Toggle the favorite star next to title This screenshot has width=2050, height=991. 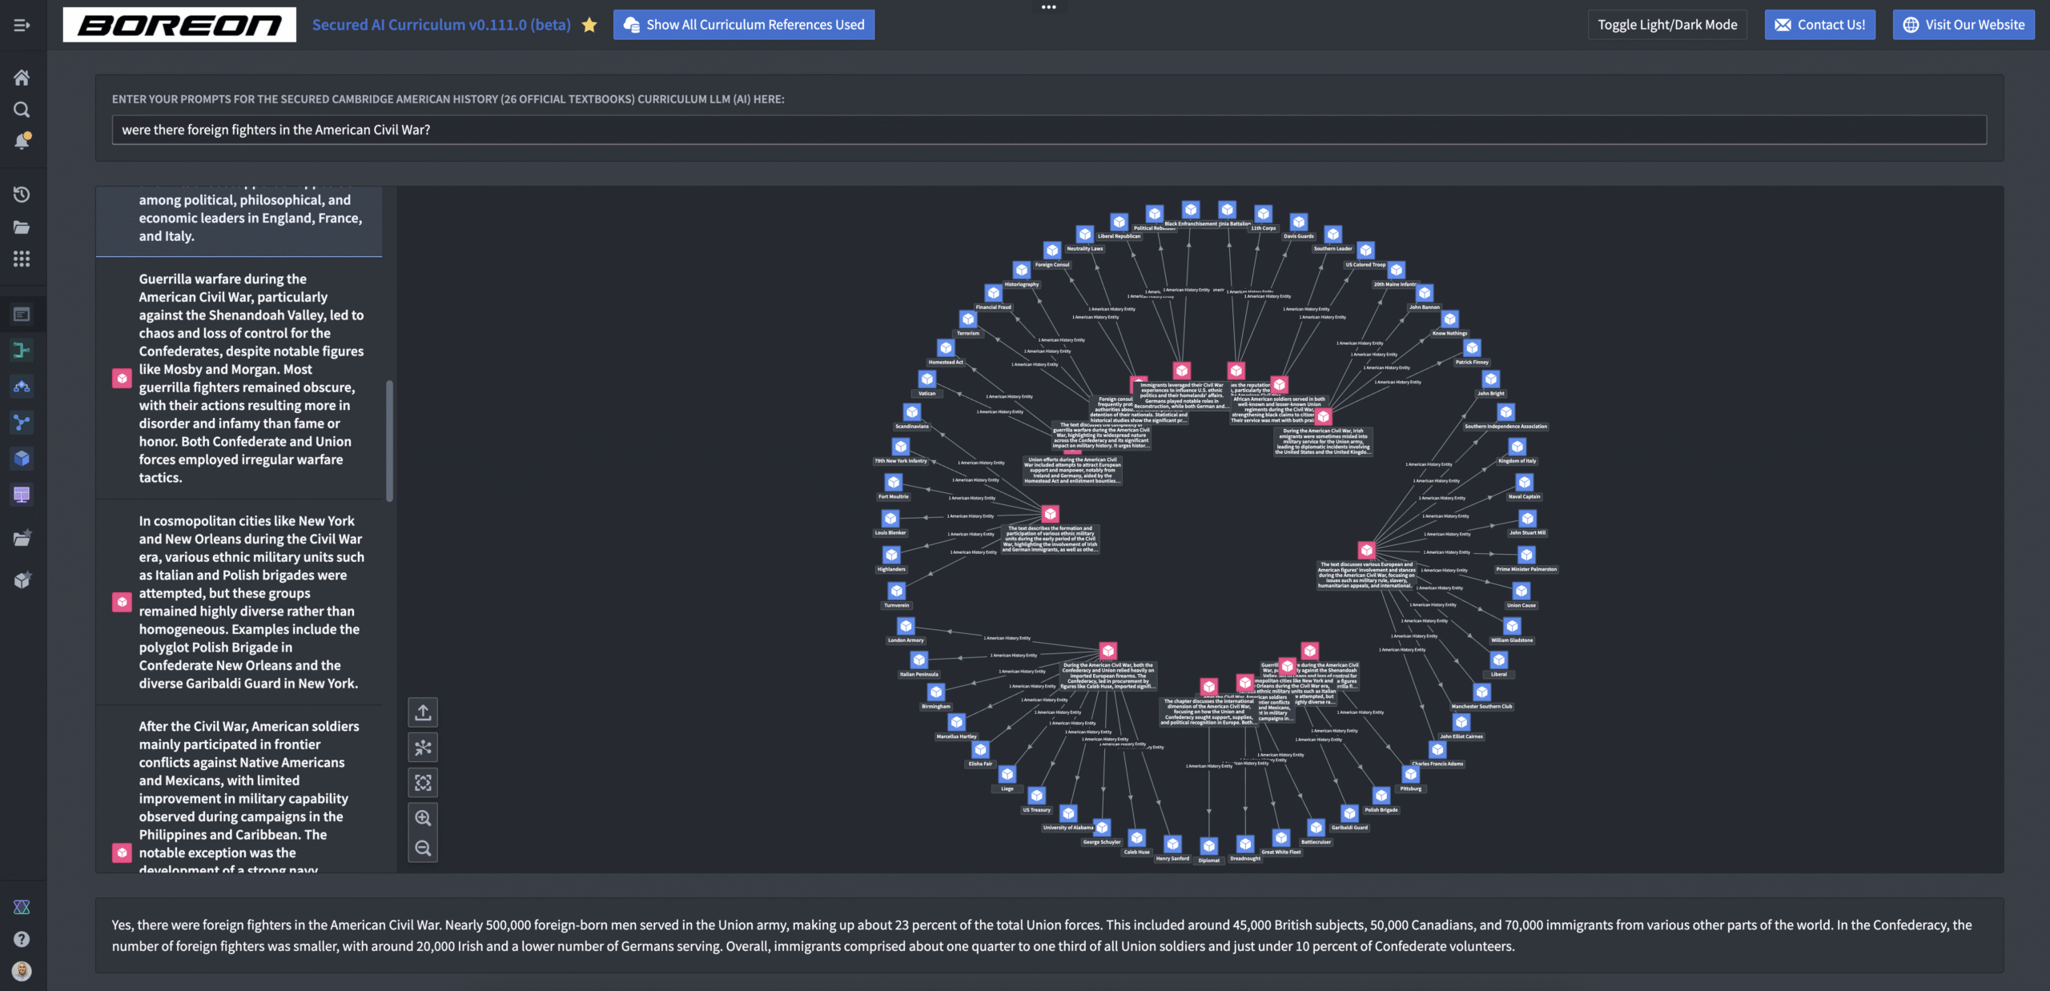tap(589, 25)
